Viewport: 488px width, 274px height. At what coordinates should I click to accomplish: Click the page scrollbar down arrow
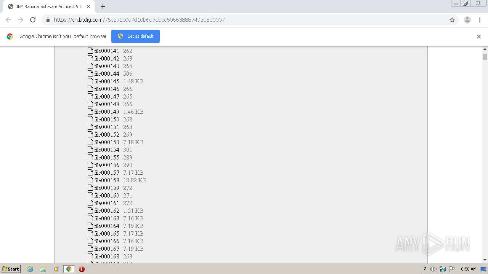pyautogui.click(x=485, y=260)
